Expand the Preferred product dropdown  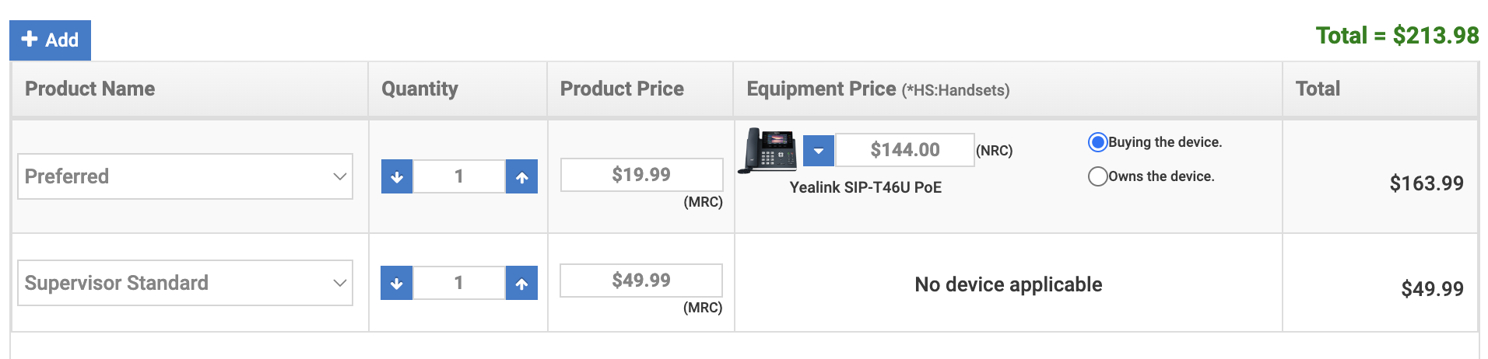185,176
